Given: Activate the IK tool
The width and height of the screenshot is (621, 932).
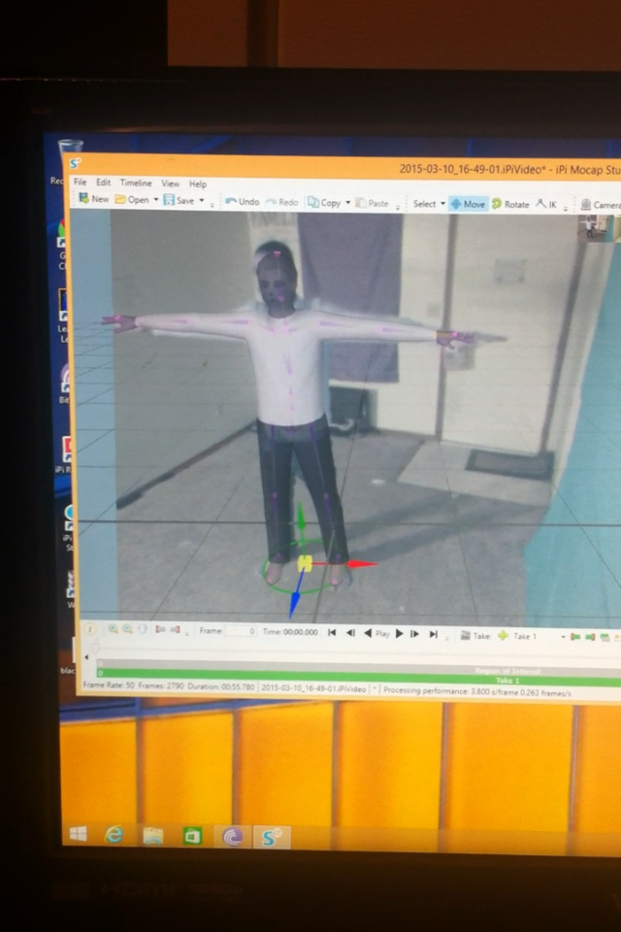Looking at the screenshot, I should [546, 204].
